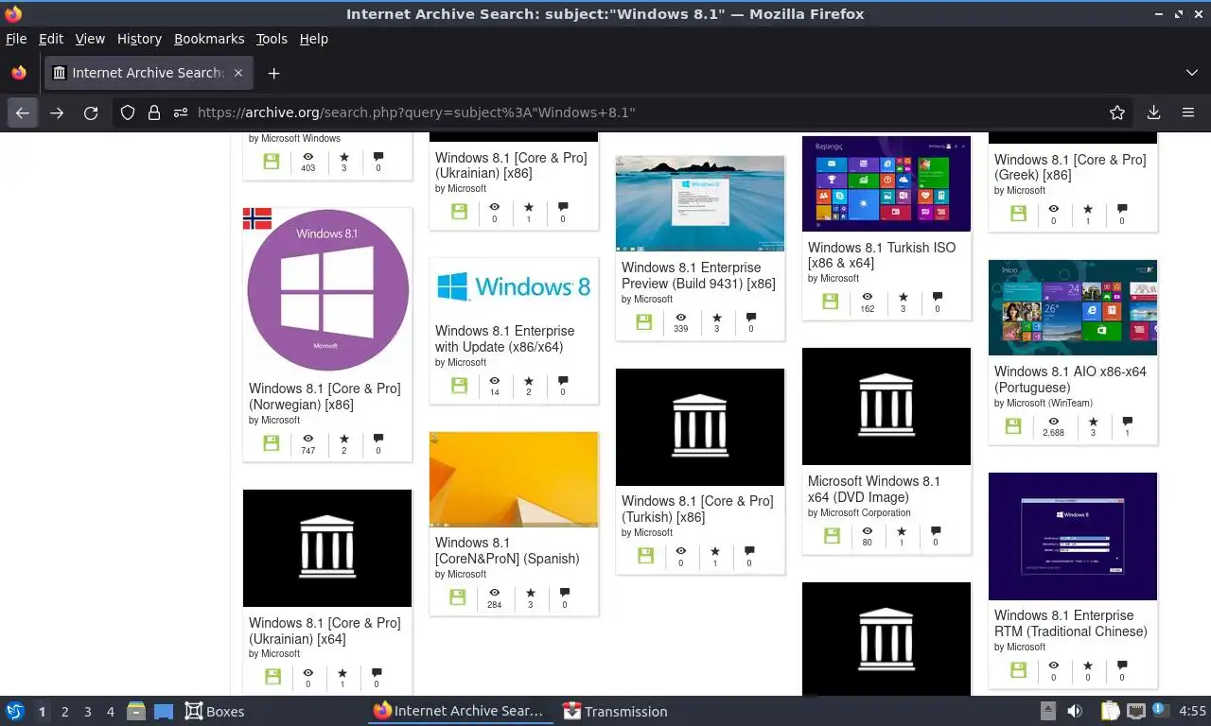Open the Help menu

314,39
